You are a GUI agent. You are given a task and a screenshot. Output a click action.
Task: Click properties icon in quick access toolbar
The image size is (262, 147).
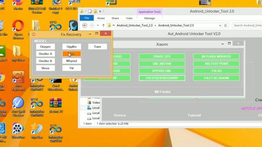point(90,11)
